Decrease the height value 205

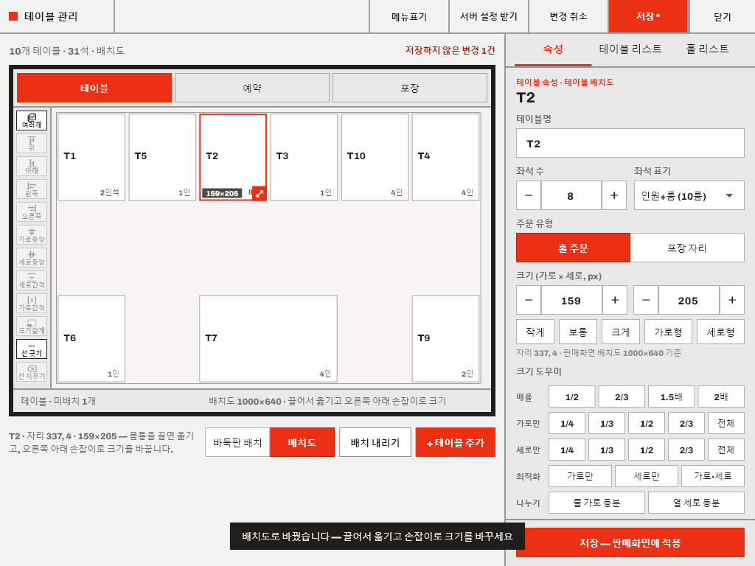click(x=646, y=300)
